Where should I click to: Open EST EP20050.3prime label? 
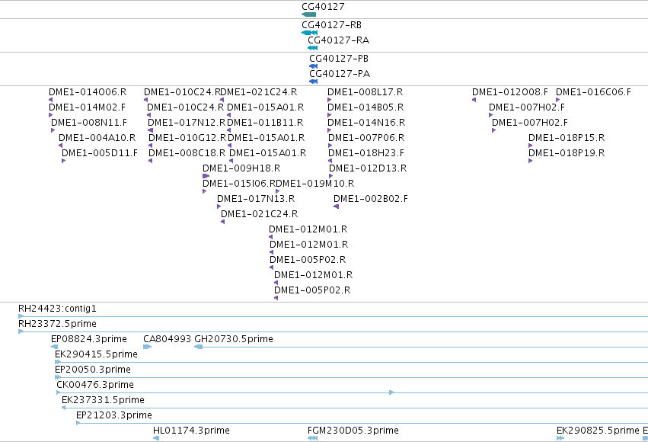tap(93, 370)
